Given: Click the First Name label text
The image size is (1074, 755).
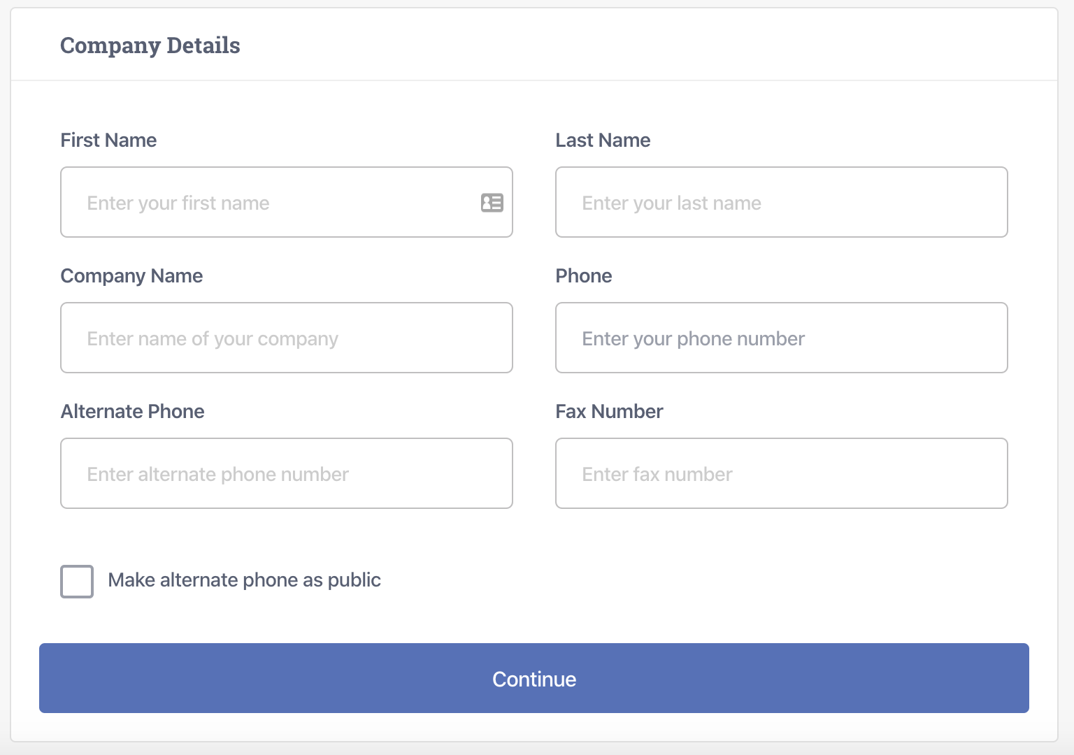Looking at the screenshot, I should (108, 141).
